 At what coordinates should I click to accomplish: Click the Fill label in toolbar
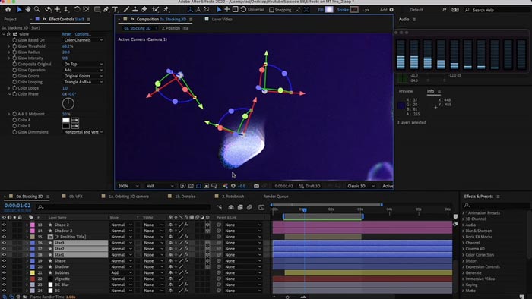pyautogui.click(x=321, y=10)
